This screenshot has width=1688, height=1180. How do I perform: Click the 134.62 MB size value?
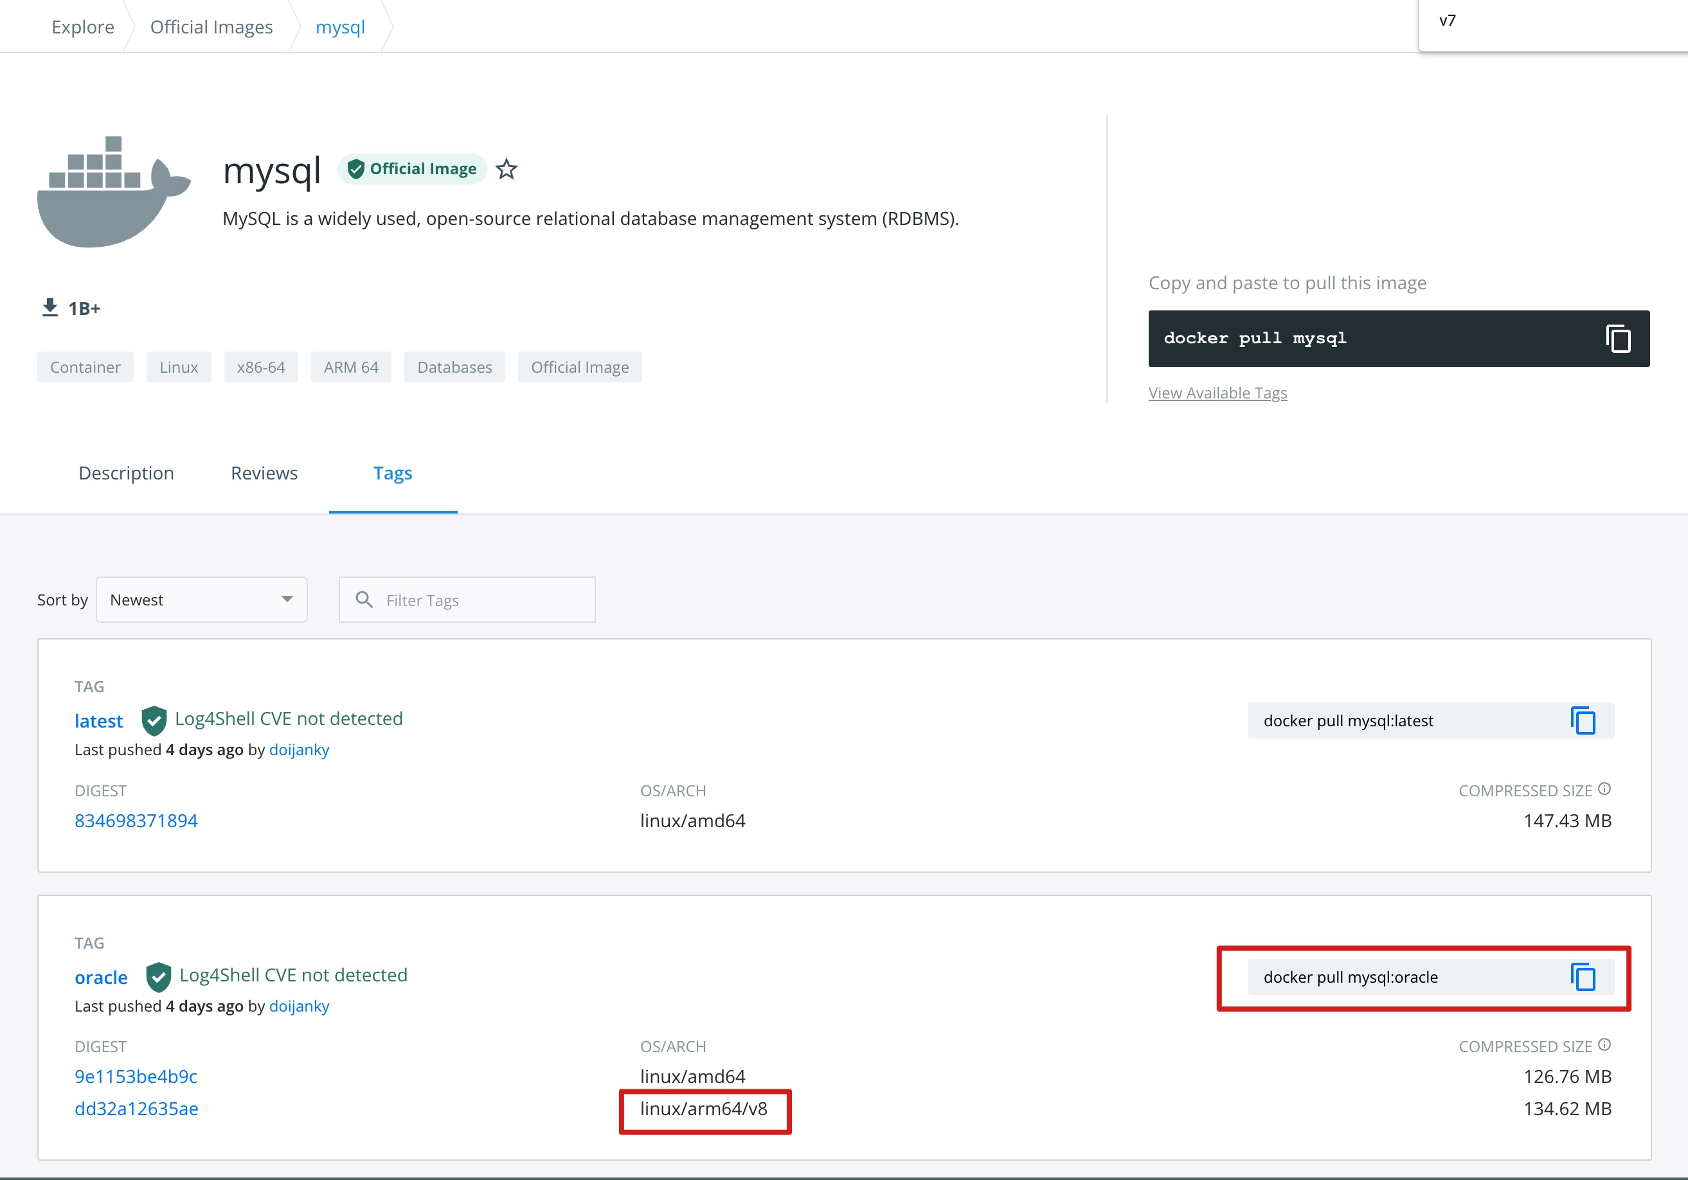tap(1567, 1109)
